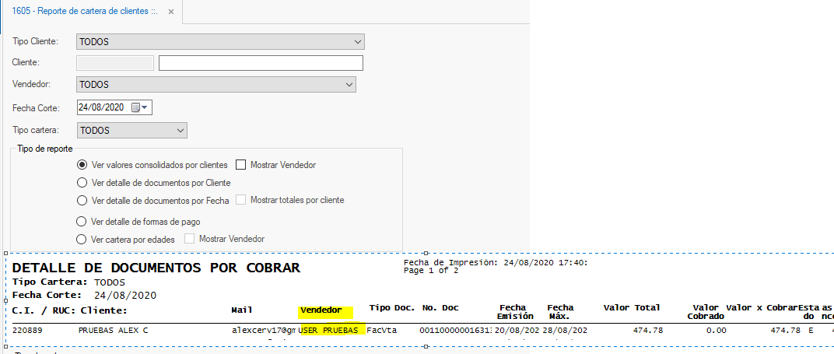Click the greyed Cliente code field
The width and height of the screenshot is (834, 354).
pyautogui.click(x=115, y=63)
